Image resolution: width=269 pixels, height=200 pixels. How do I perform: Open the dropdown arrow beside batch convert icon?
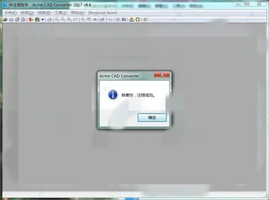pos(43,20)
